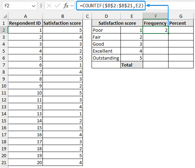Select column G header
Viewport: 195px width, 168px height.
(x=181, y=16)
